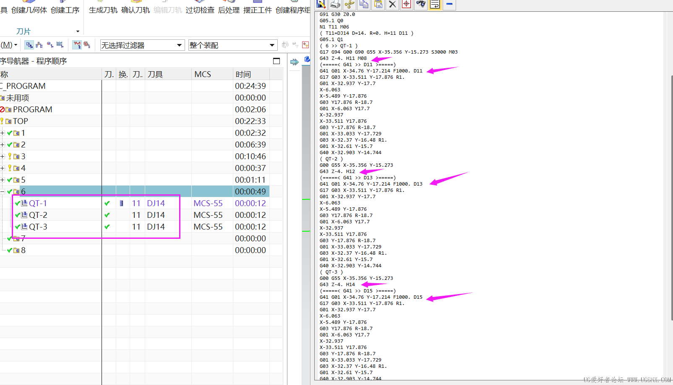Screen dimensions: 673x385
Task: Click the scissors cut icon
Action: [349, 4]
